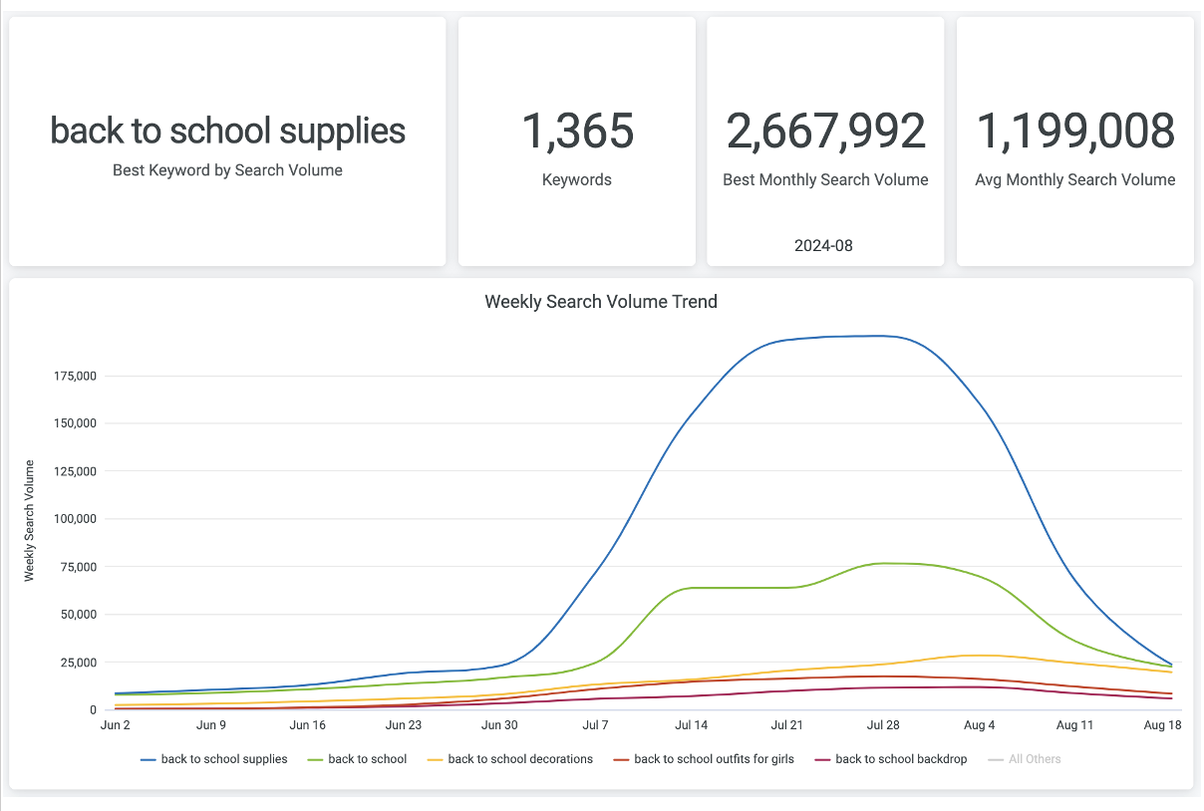Enable the greyed-out All Others legend series
The width and height of the screenshot is (1204, 811).
click(1024, 759)
